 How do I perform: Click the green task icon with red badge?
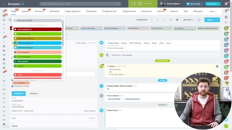click(101, 66)
